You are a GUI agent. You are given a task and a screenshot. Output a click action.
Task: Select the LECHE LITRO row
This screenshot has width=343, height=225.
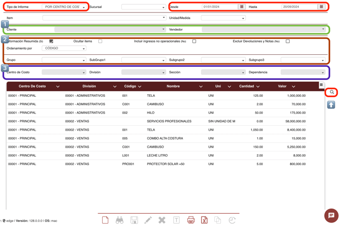point(157,155)
